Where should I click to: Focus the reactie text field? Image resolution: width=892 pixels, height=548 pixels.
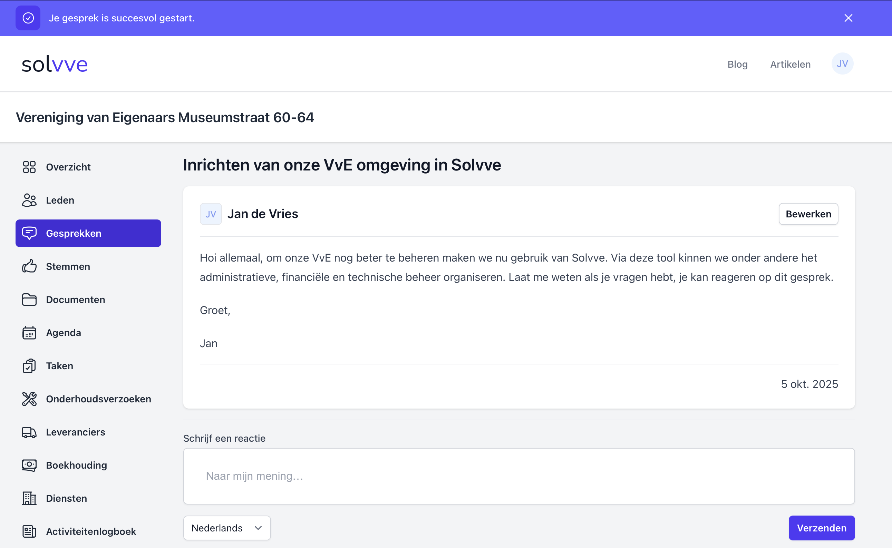tap(519, 476)
